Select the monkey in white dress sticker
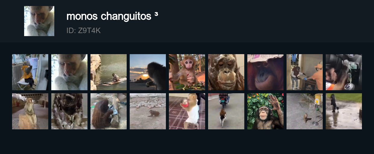The width and height of the screenshot is (374, 154). (187, 111)
